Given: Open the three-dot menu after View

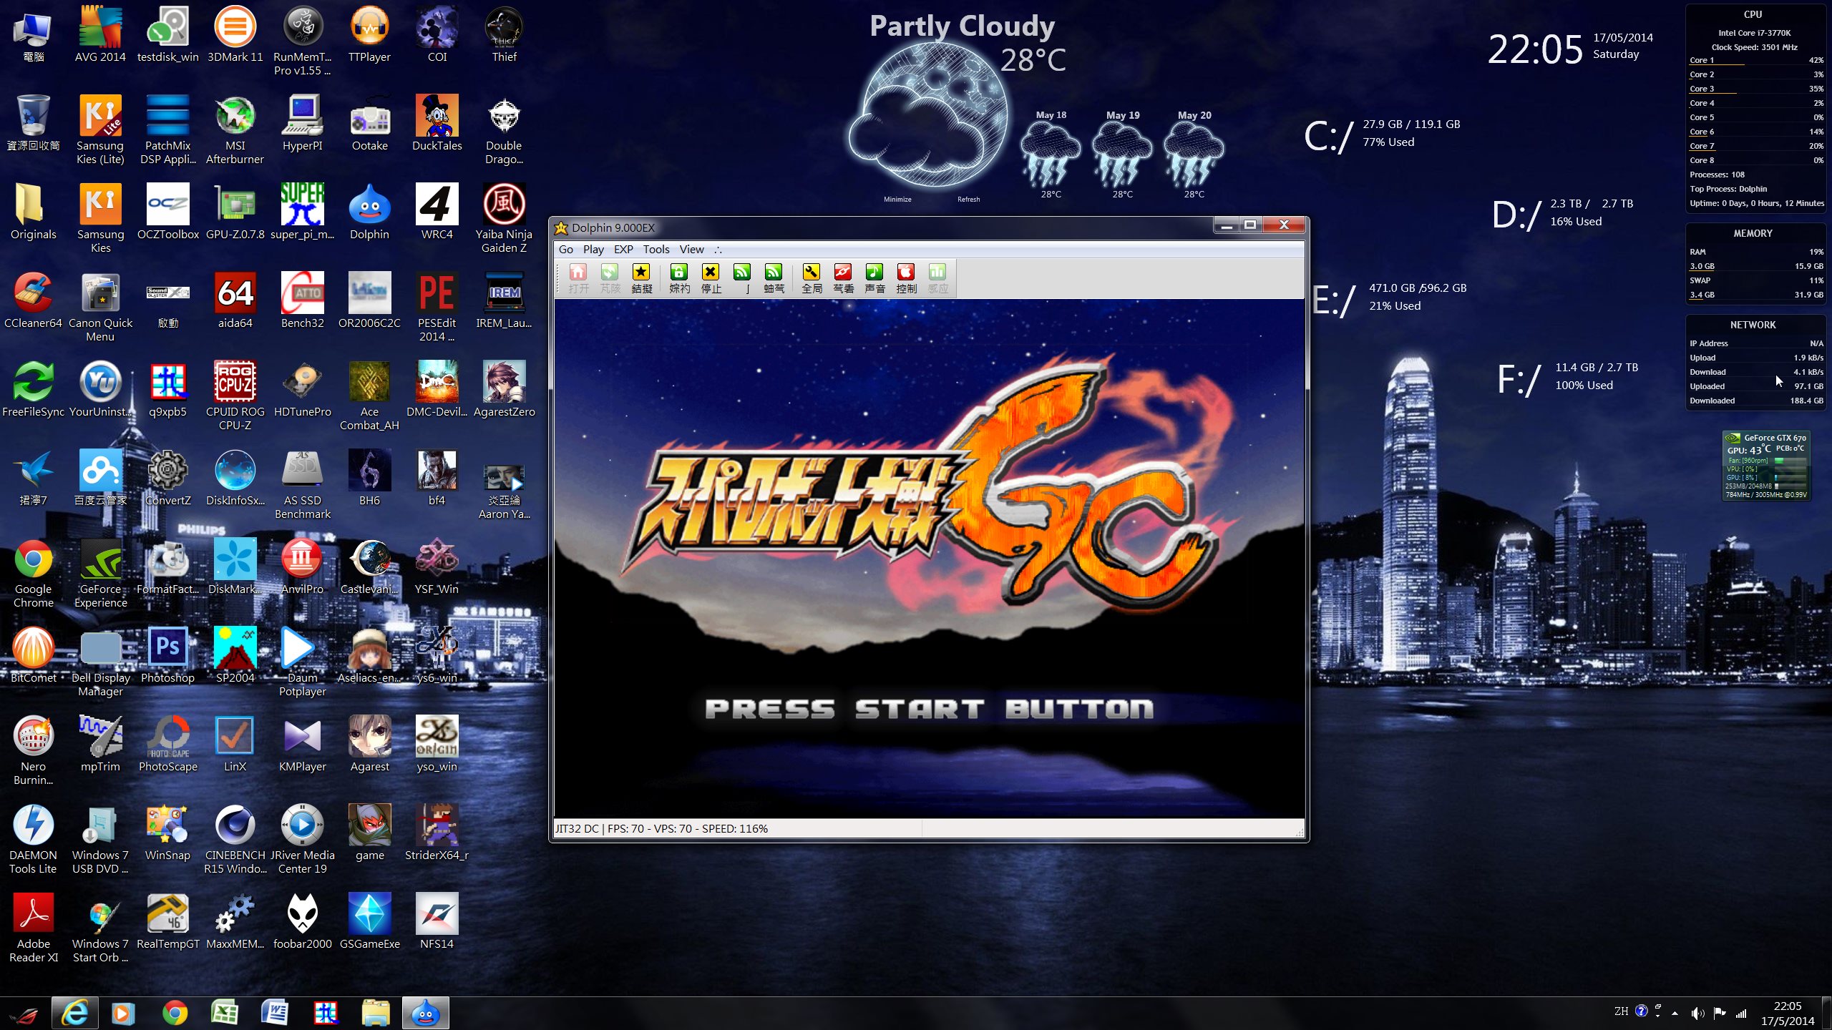Looking at the screenshot, I should tap(718, 249).
